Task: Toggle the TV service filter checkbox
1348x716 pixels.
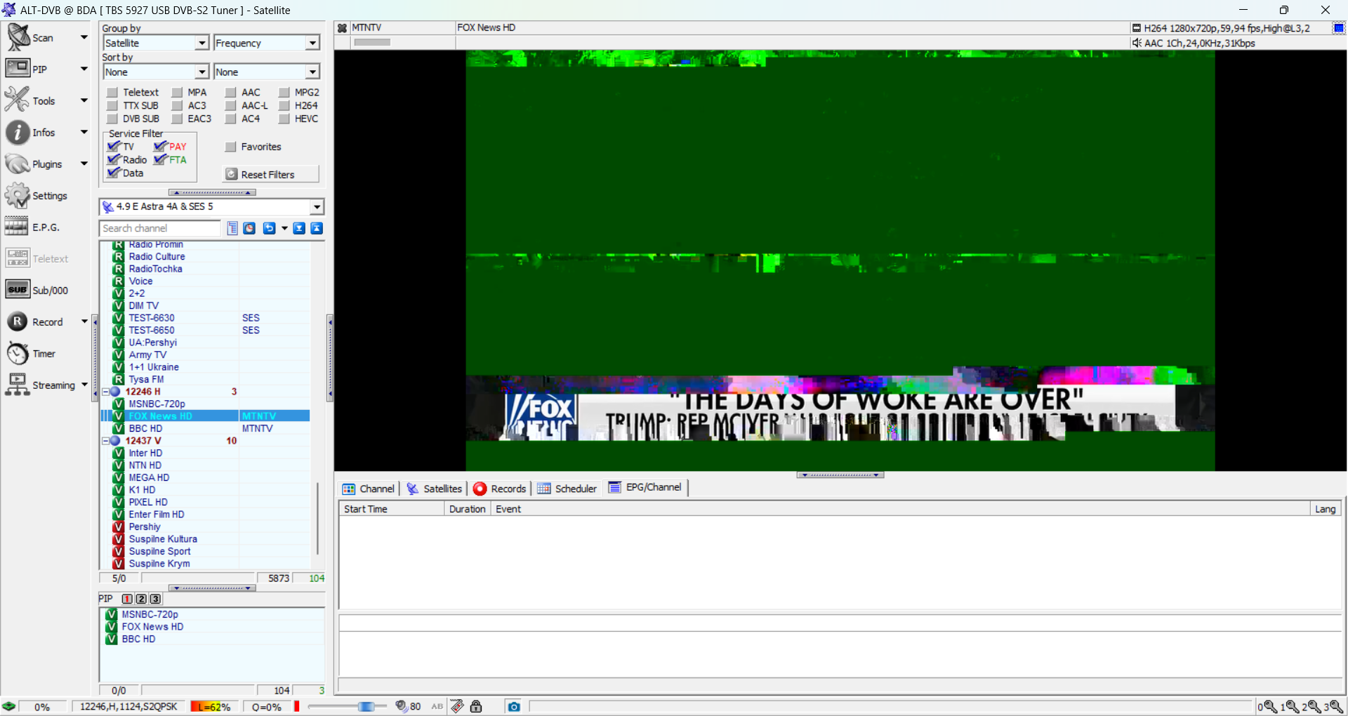Action: pyautogui.click(x=114, y=146)
